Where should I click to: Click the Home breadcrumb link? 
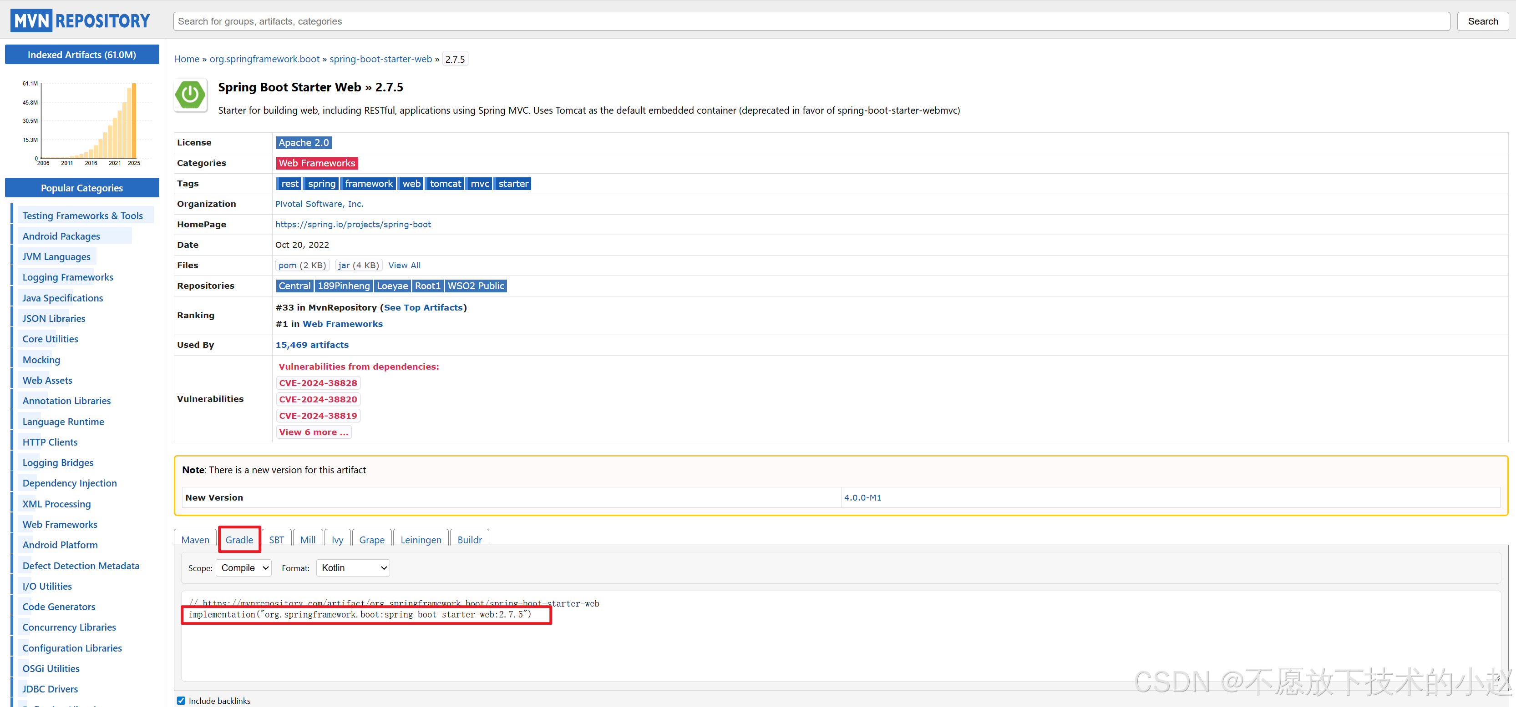coord(187,59)
